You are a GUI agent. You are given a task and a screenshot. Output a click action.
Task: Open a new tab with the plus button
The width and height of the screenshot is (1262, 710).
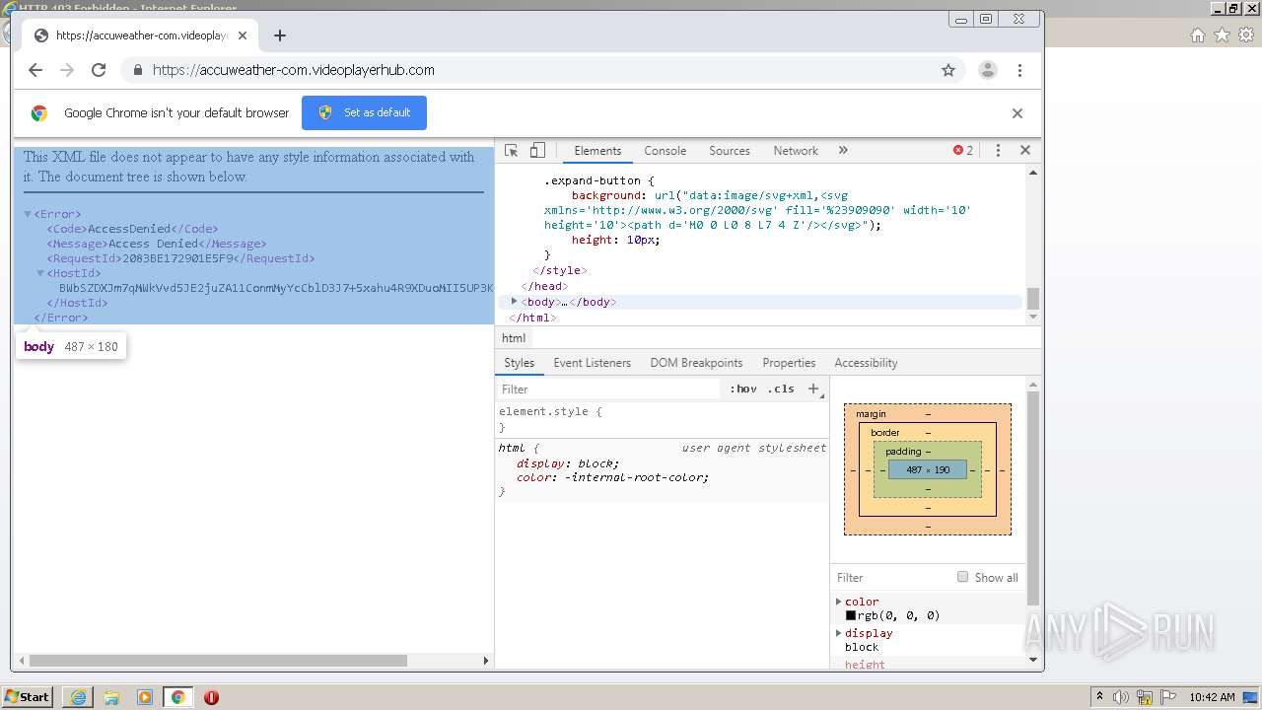280,35
